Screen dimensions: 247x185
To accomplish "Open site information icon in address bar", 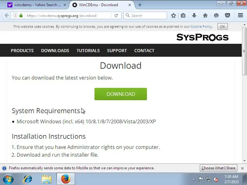I will tap(15, 16).
